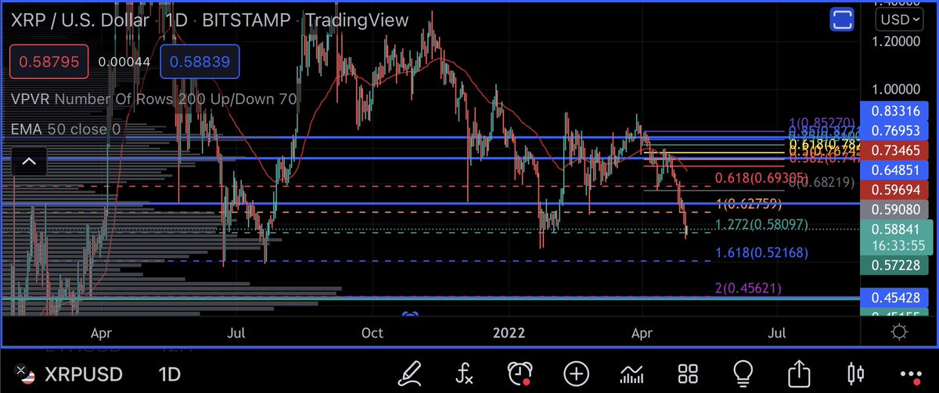The width and height of the screenshot is (939, 393).
Task: Select the EMA 50 close indicator legend
Action: [67, 129]
